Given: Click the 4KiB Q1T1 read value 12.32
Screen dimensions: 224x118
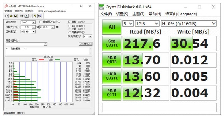Looking at the screenshot, I should (146, 93).
